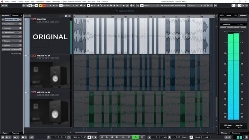Switch to the Редактор tab at bottom left

pos(16,133)
